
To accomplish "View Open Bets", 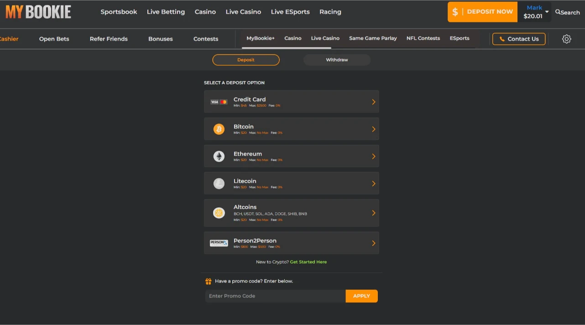I will click(x=54, y=39).
